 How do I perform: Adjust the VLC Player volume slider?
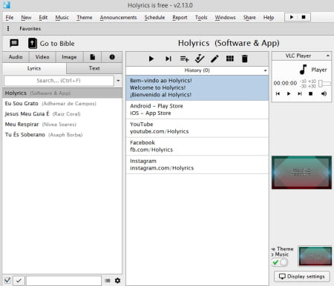[x=324, y=84]
